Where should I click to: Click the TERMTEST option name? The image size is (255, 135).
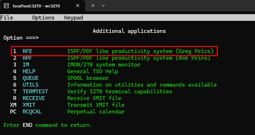[x=35, y=92]
